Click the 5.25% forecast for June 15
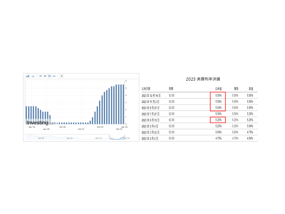 (x=235, y=120)
